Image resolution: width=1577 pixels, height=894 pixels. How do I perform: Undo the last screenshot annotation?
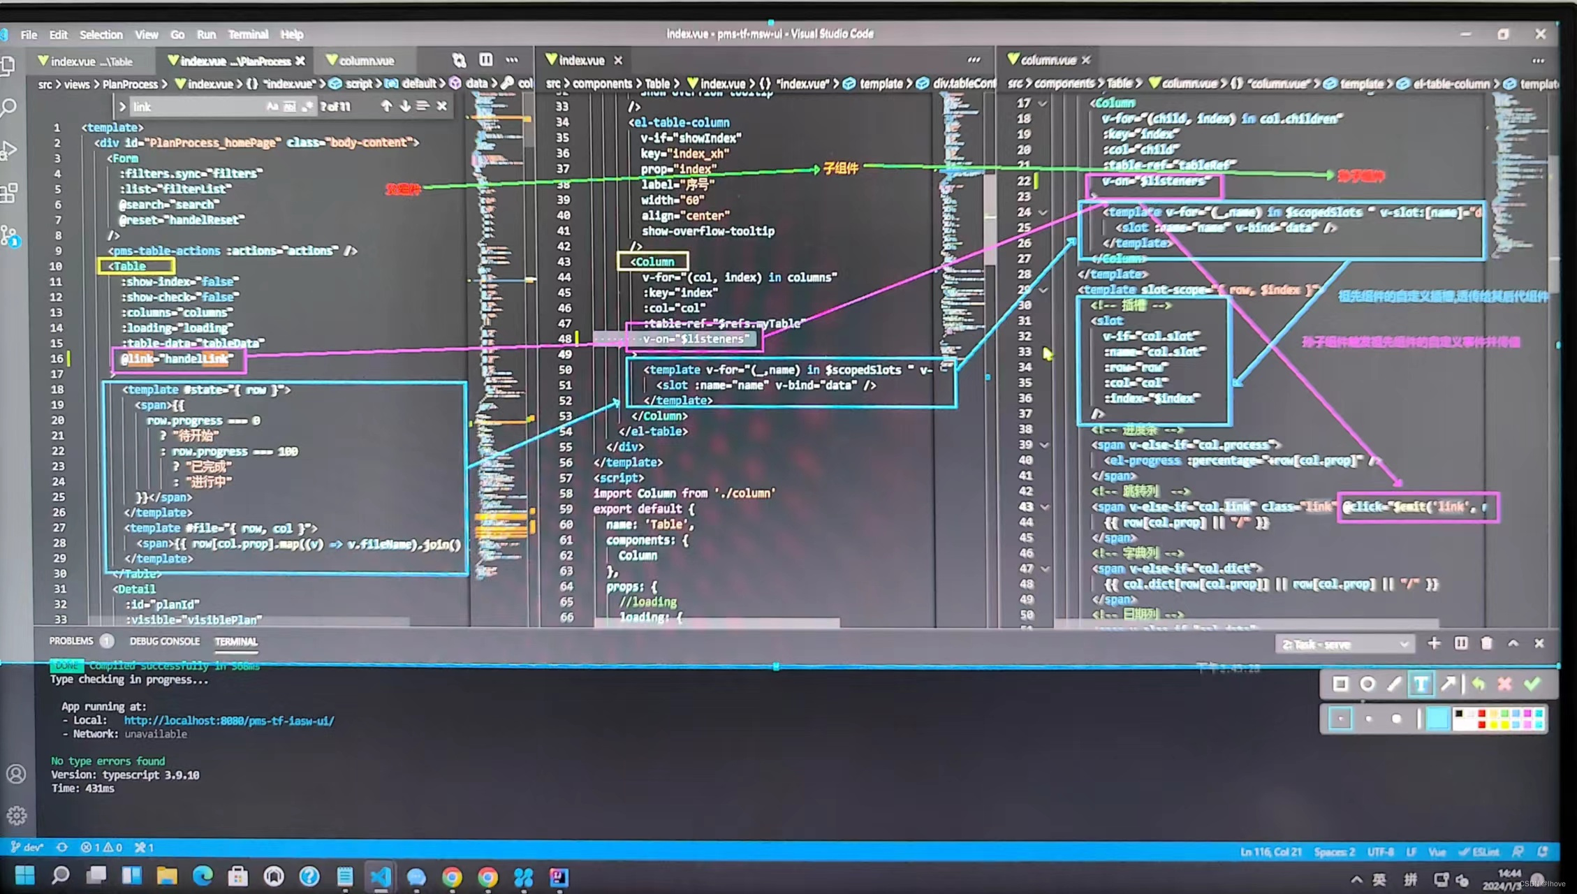pos(1479,684)
